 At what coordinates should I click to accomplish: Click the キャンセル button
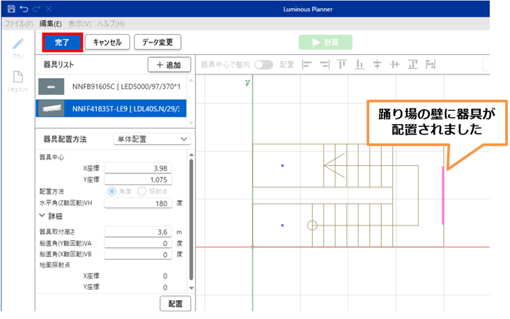coord(108,42)
